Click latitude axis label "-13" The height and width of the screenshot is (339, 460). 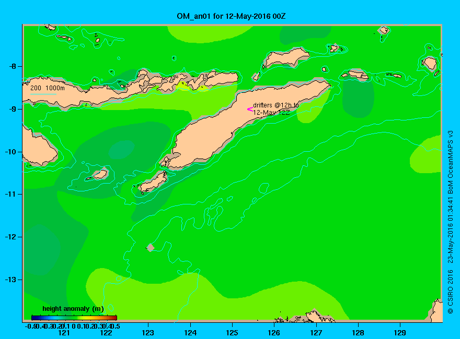coord(10,280)
